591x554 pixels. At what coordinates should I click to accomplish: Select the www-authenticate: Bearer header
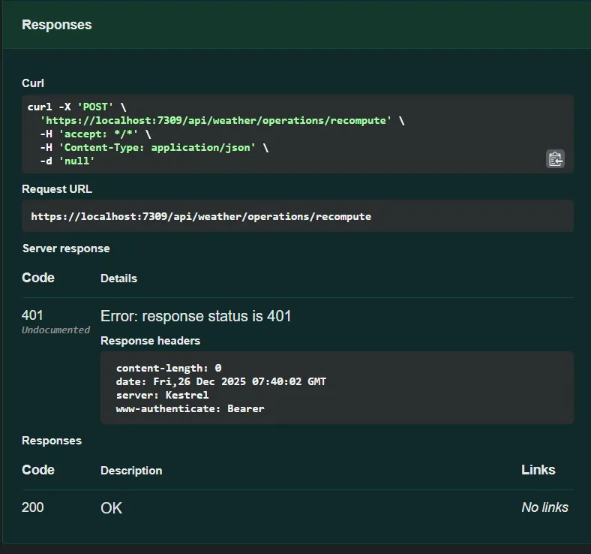(190, 409)
